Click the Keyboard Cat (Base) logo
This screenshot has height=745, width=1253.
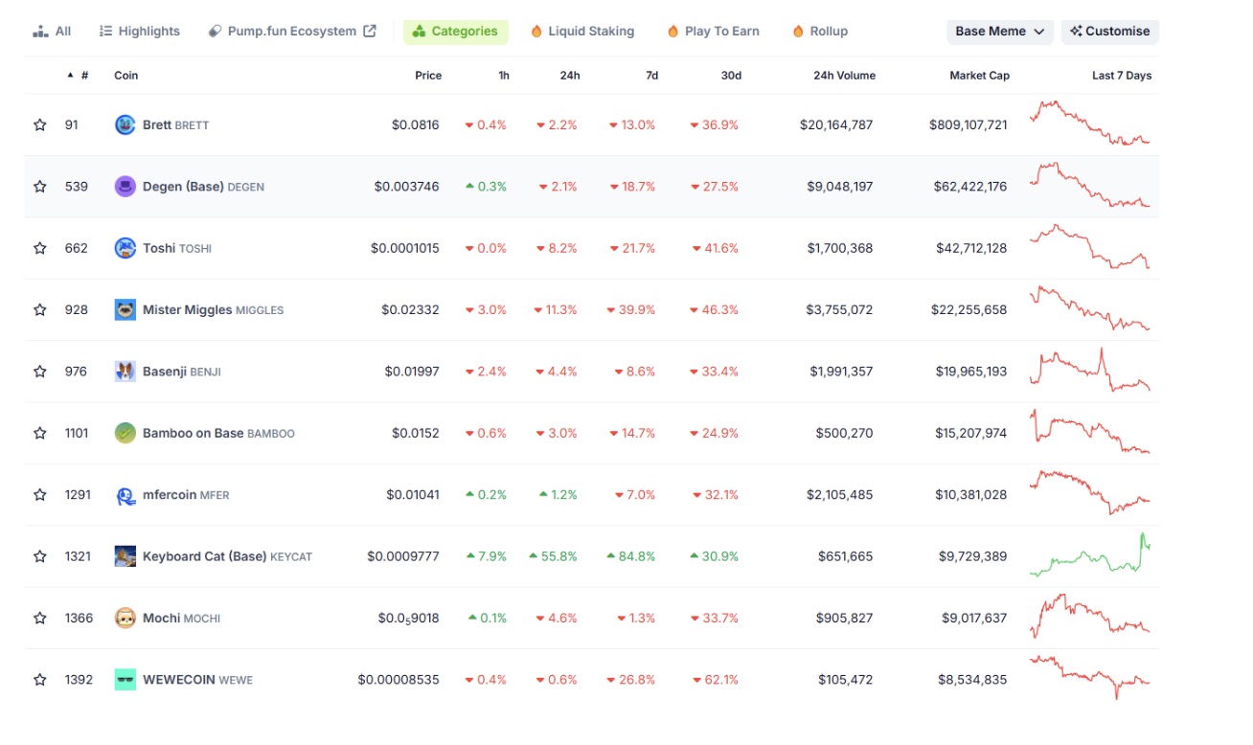[125, 556]
